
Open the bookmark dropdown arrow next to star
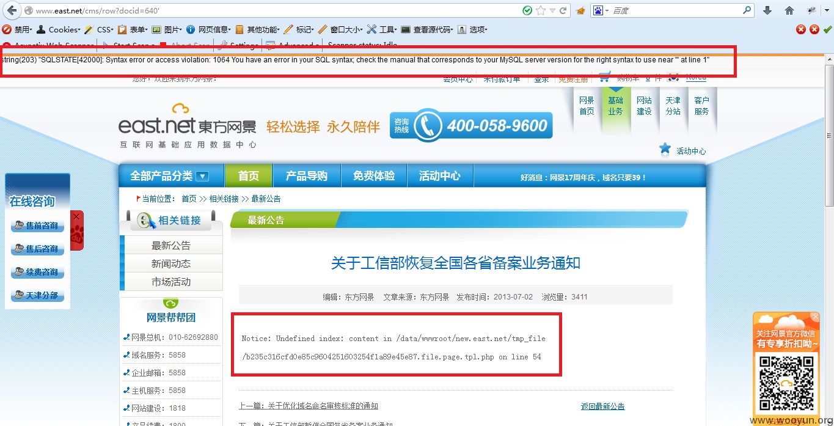coord(553,10)
